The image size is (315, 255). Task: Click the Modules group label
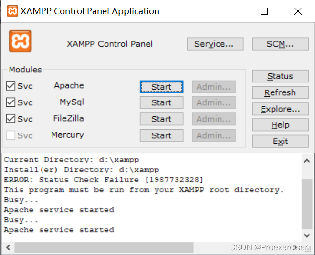click(x=25, y=70)
